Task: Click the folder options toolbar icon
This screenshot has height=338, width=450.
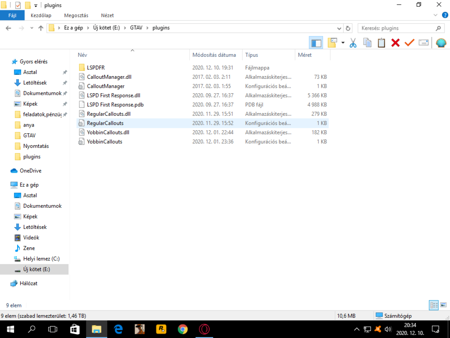Action: coord(333,43)
